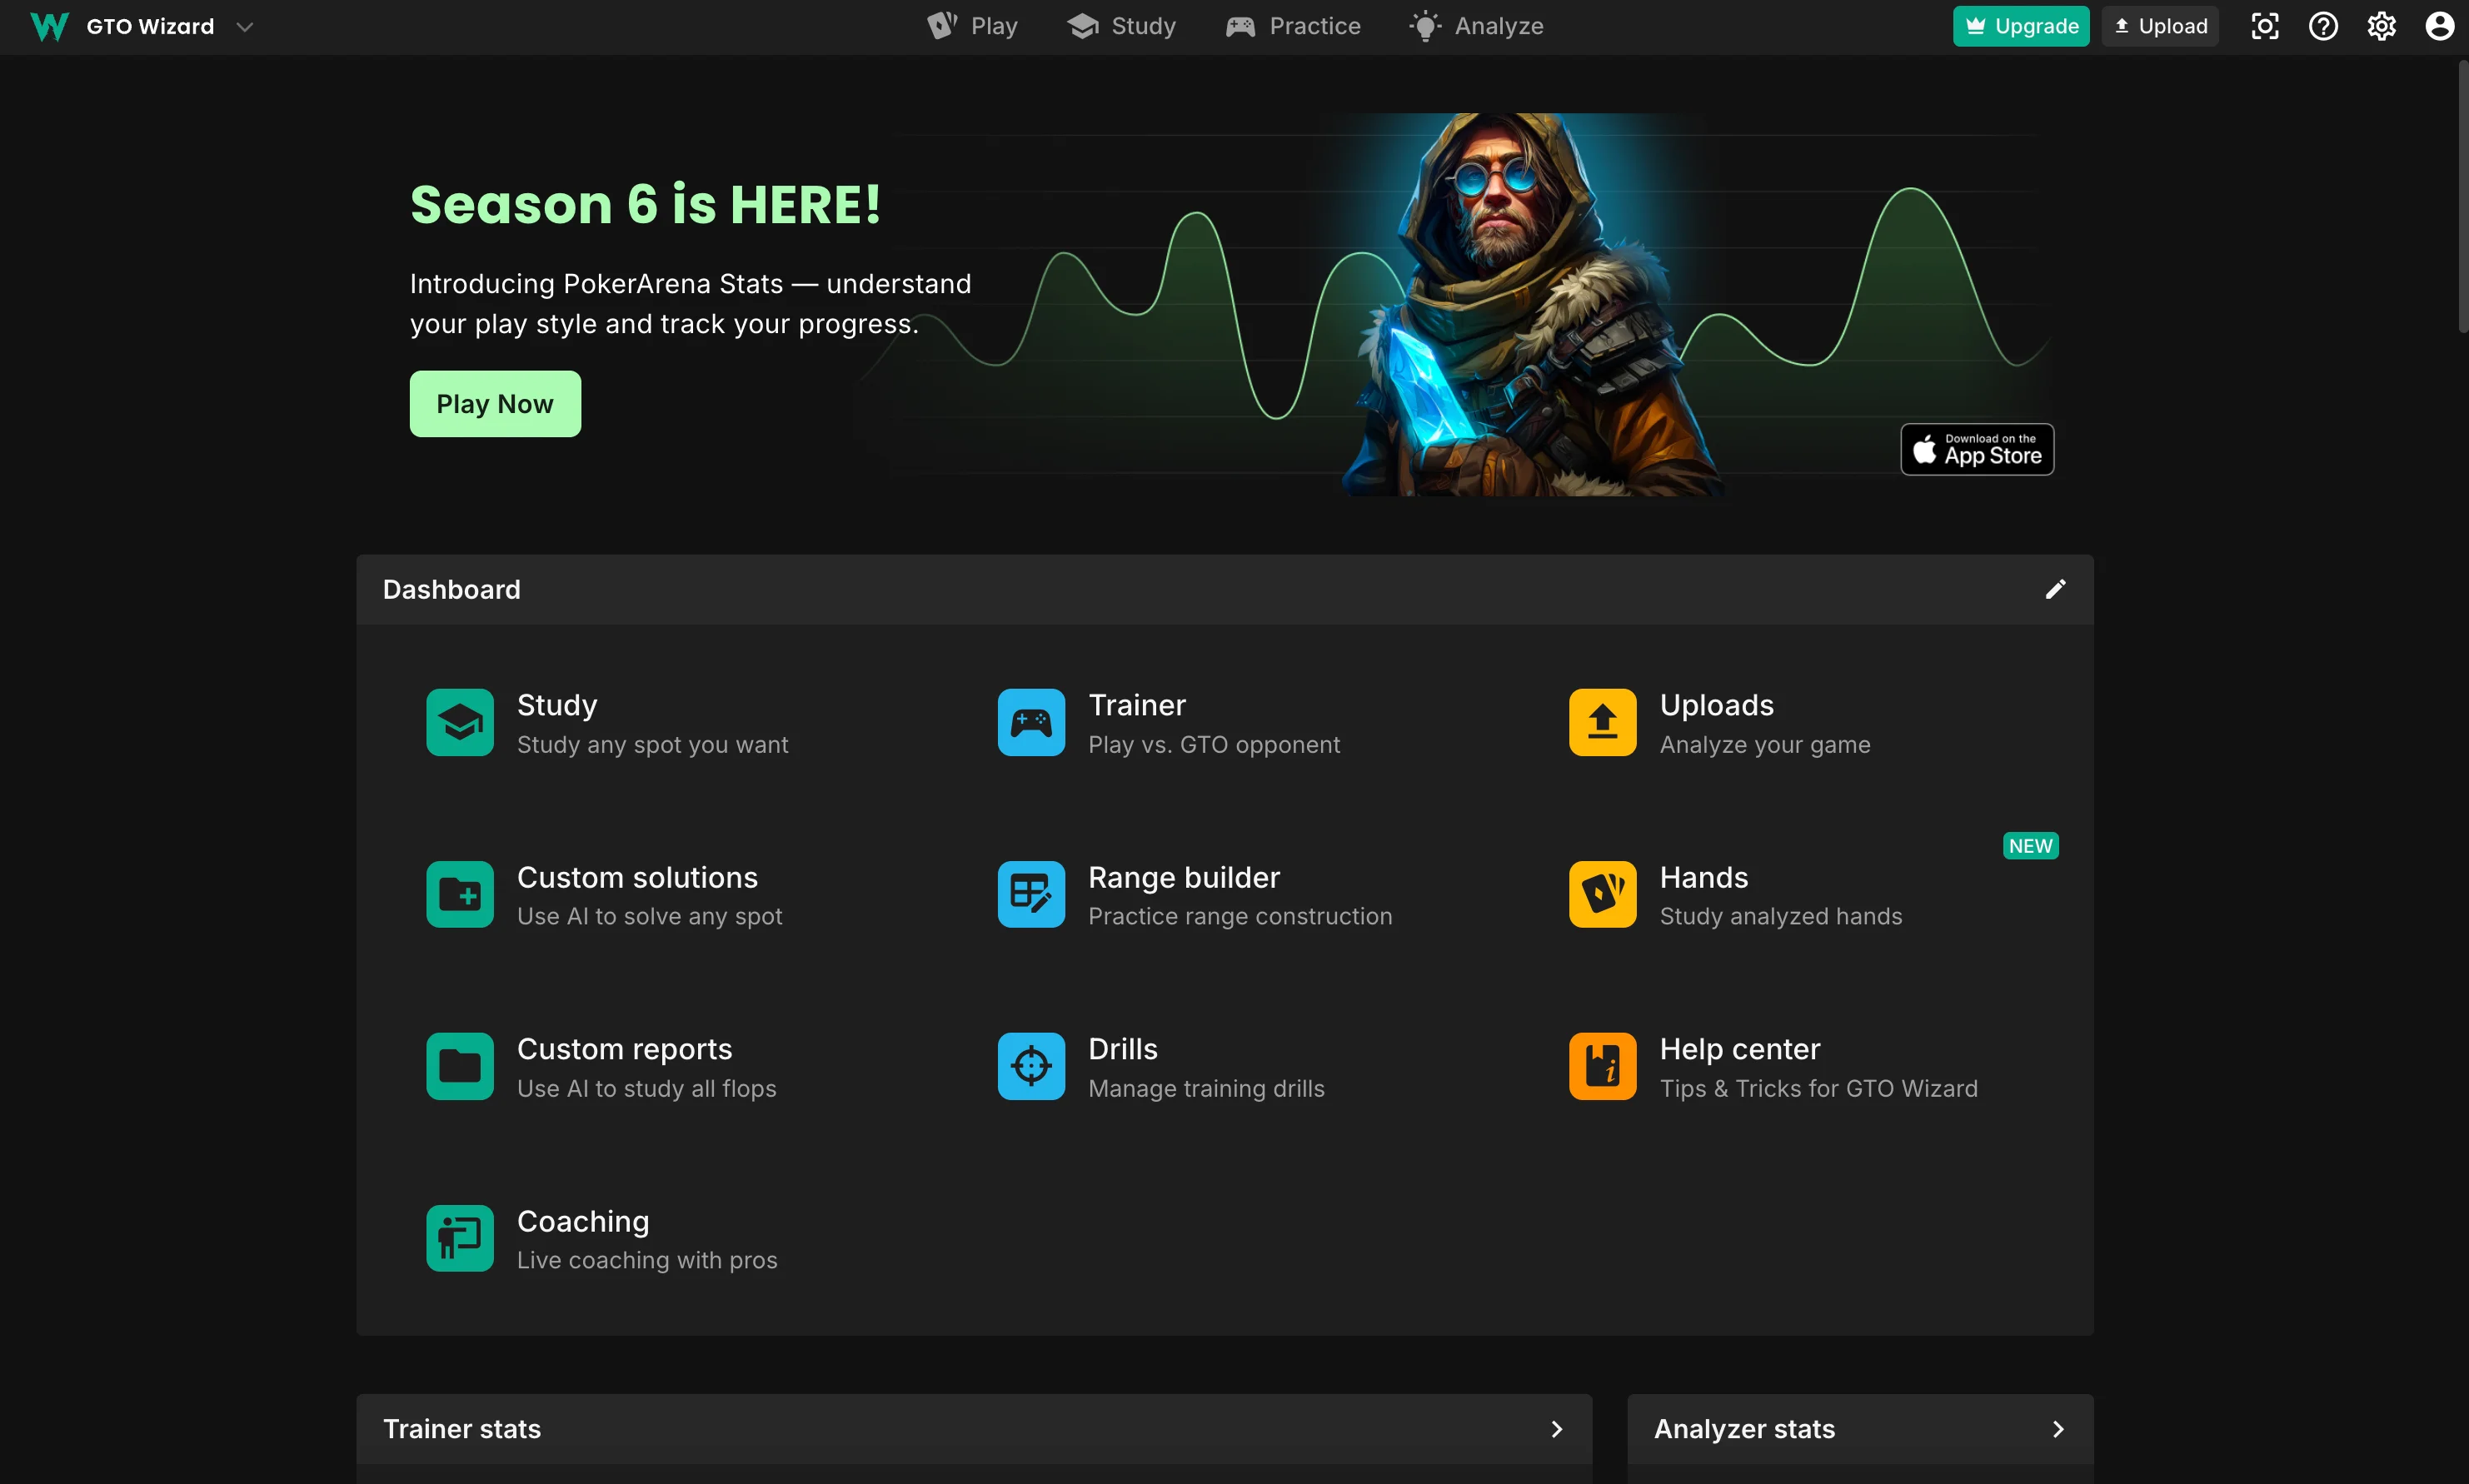Screen dimensions: 2469x1484
Task: Switch to the Practice section
Action: tap(1294, 26)
